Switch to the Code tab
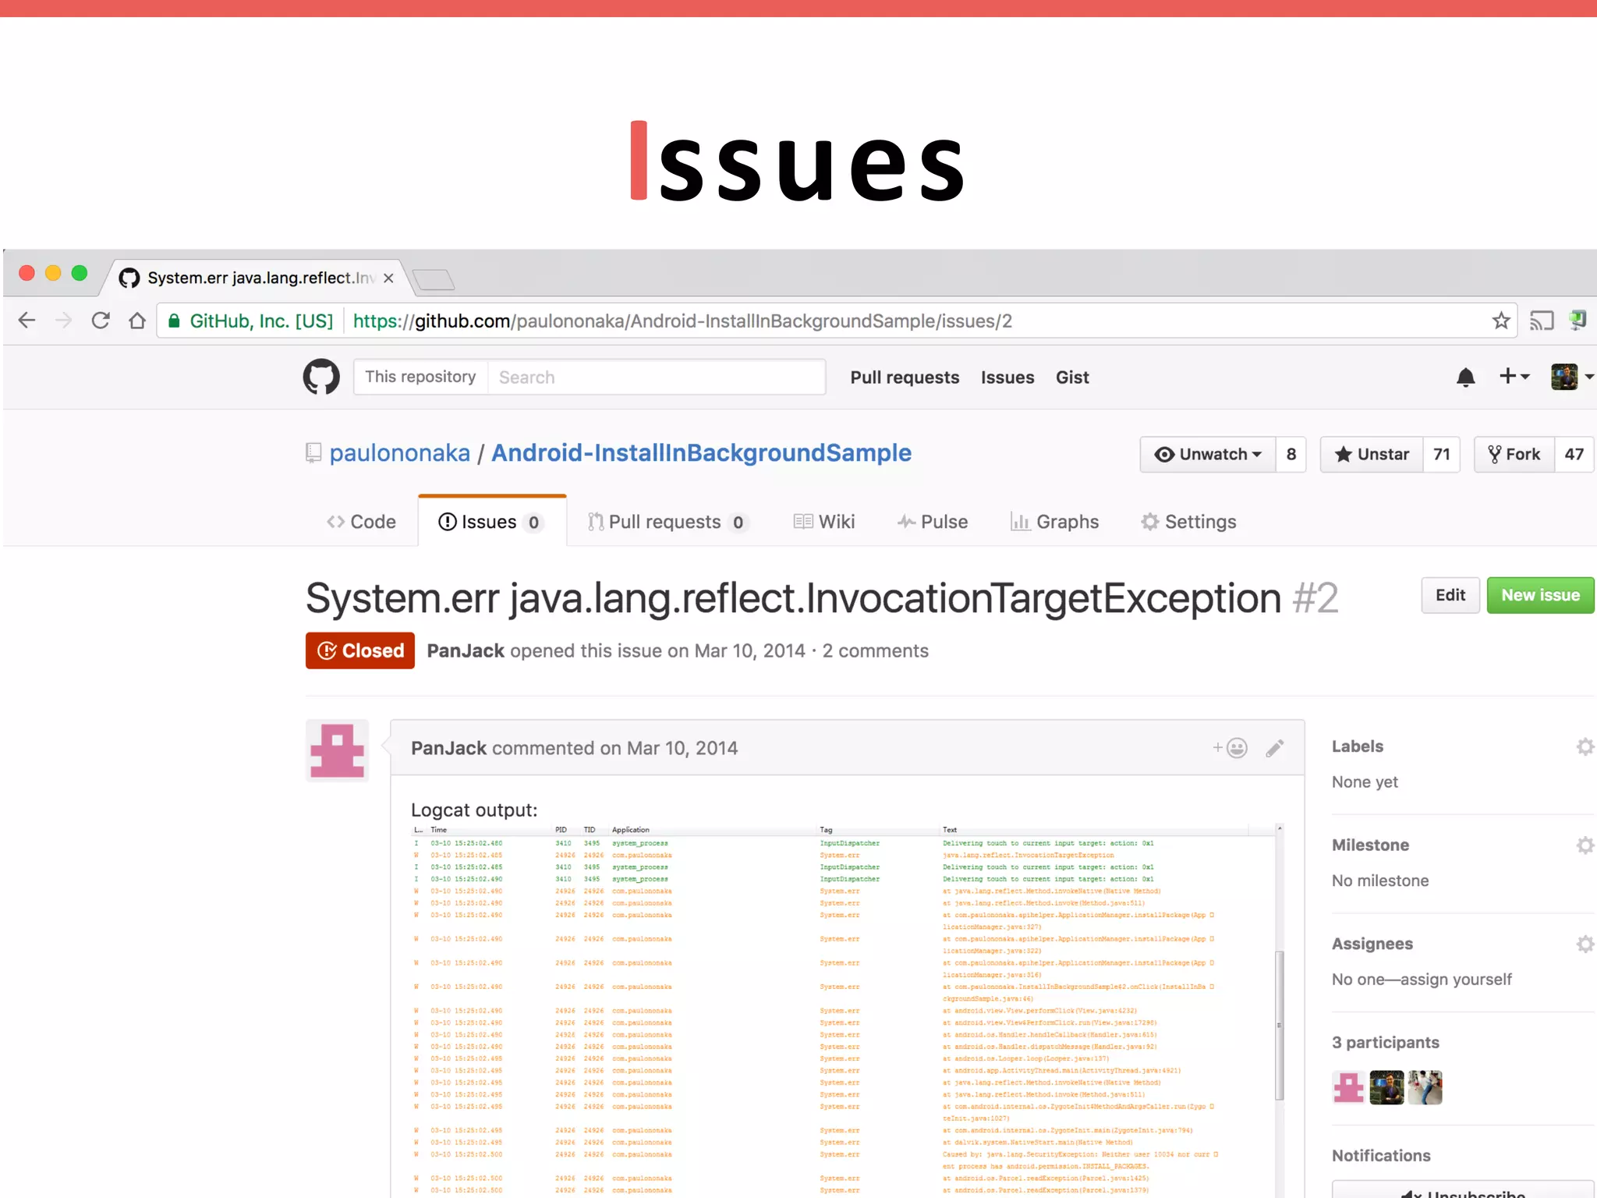 point(362,522)
